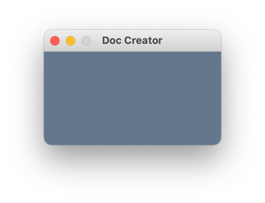Click the word "Creator" in the title
265x203 pixels.
[143, 40]
